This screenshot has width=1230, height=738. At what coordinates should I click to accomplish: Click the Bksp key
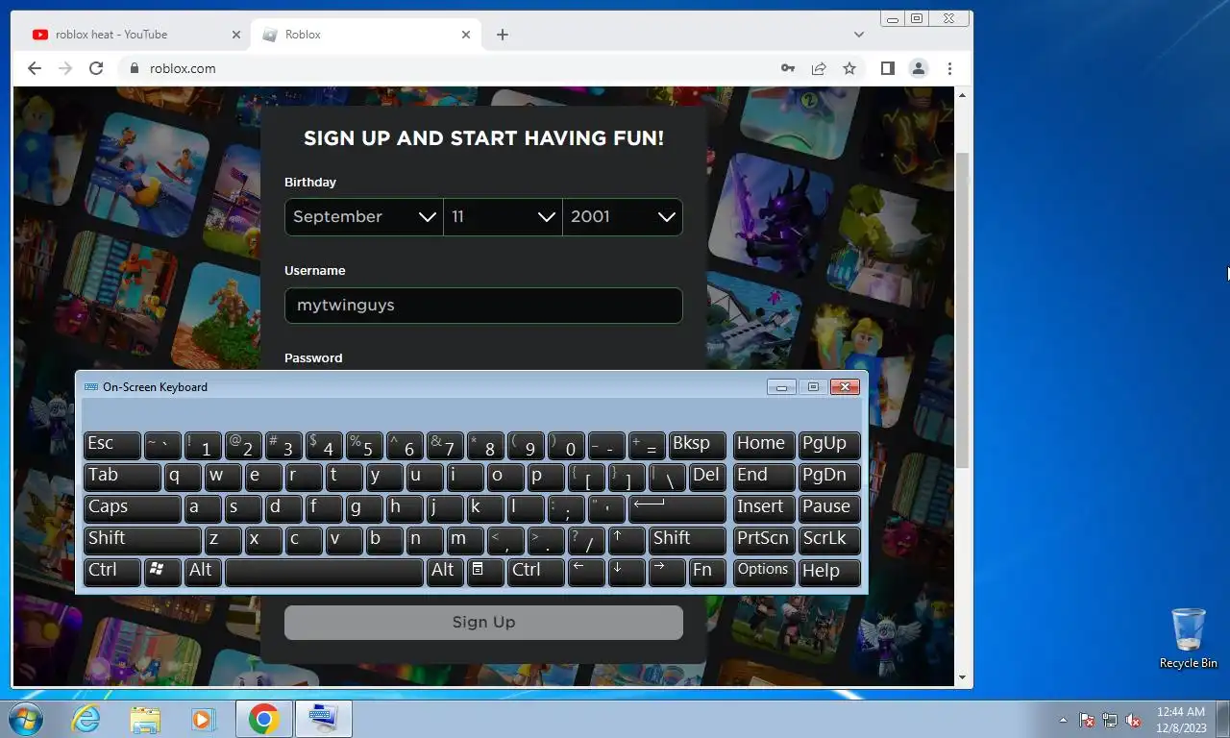coord(697,445)
